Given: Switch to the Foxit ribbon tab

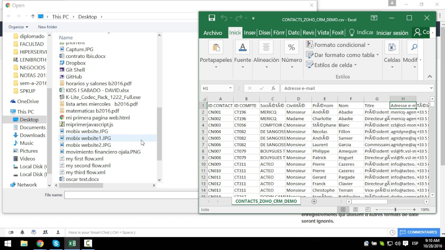Looking at the screenshot, I should tap(338, 32).
